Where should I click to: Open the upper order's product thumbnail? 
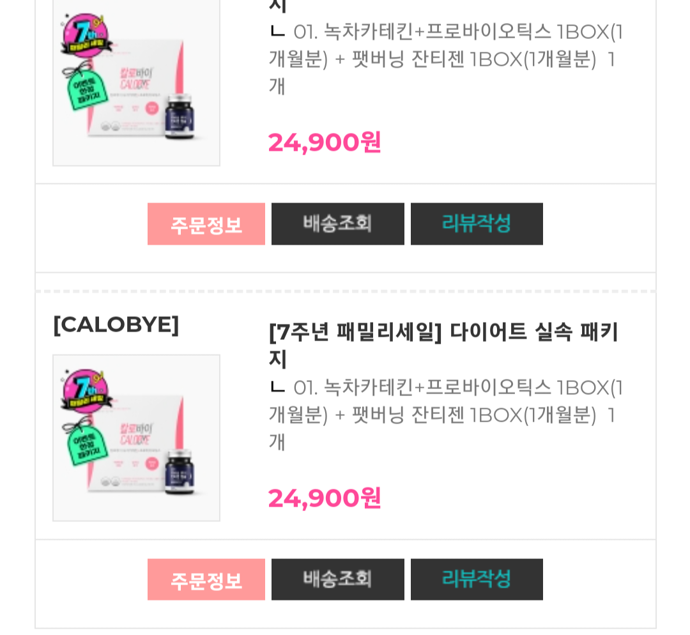[x=136, y=83]
